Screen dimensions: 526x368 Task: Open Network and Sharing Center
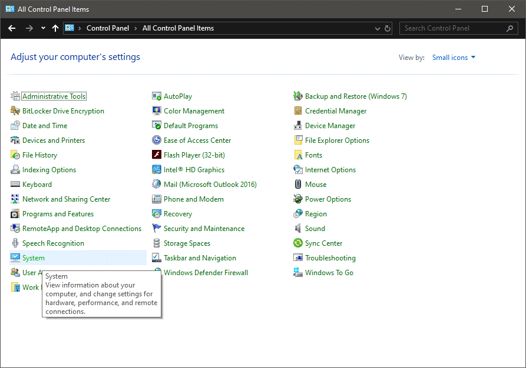pyautogui.click(x=66, y=199)
